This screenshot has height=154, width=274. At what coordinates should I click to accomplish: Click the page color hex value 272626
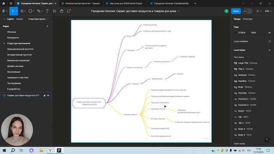(x=241, y=33)
